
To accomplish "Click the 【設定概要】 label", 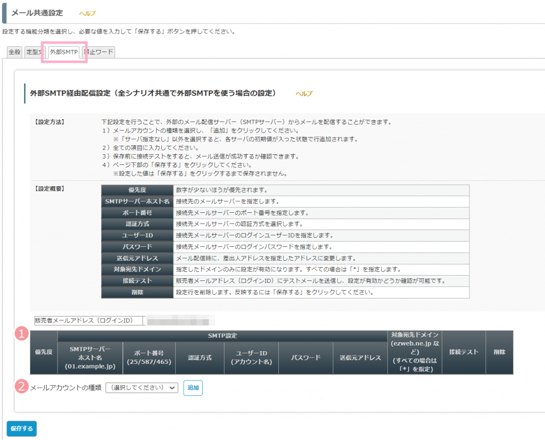I will tap(49, 189).
